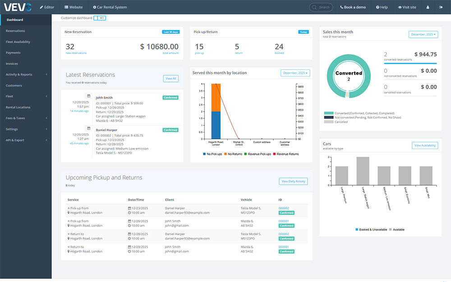Open reservation ID 000002 link for first pickup
The width and height of the screenshot is (451, 282).
(x=284, y=208)
